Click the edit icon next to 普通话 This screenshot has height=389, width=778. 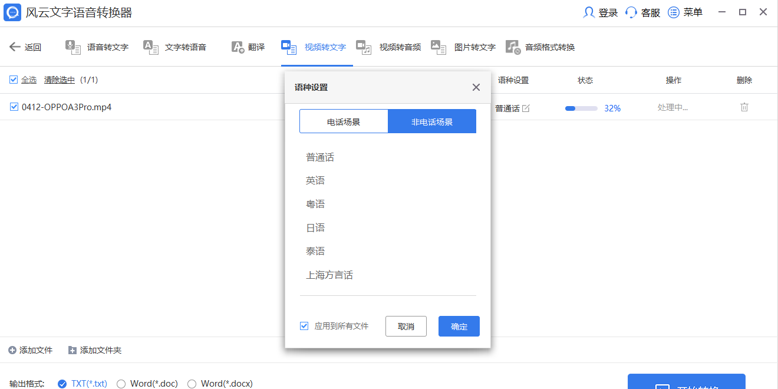[526, 108]
